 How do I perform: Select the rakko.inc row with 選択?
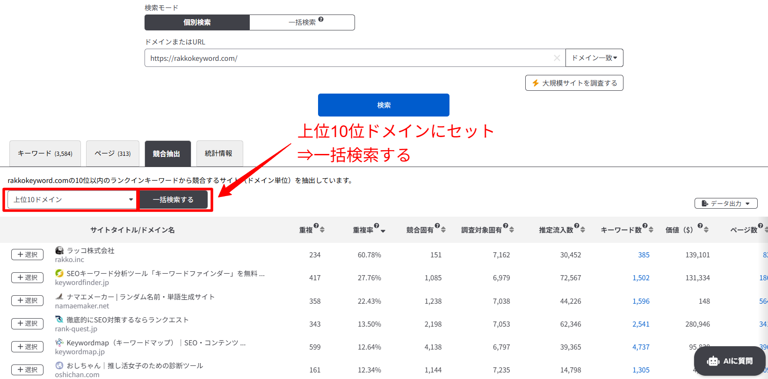pyautogui.click(x=27, y=255)
